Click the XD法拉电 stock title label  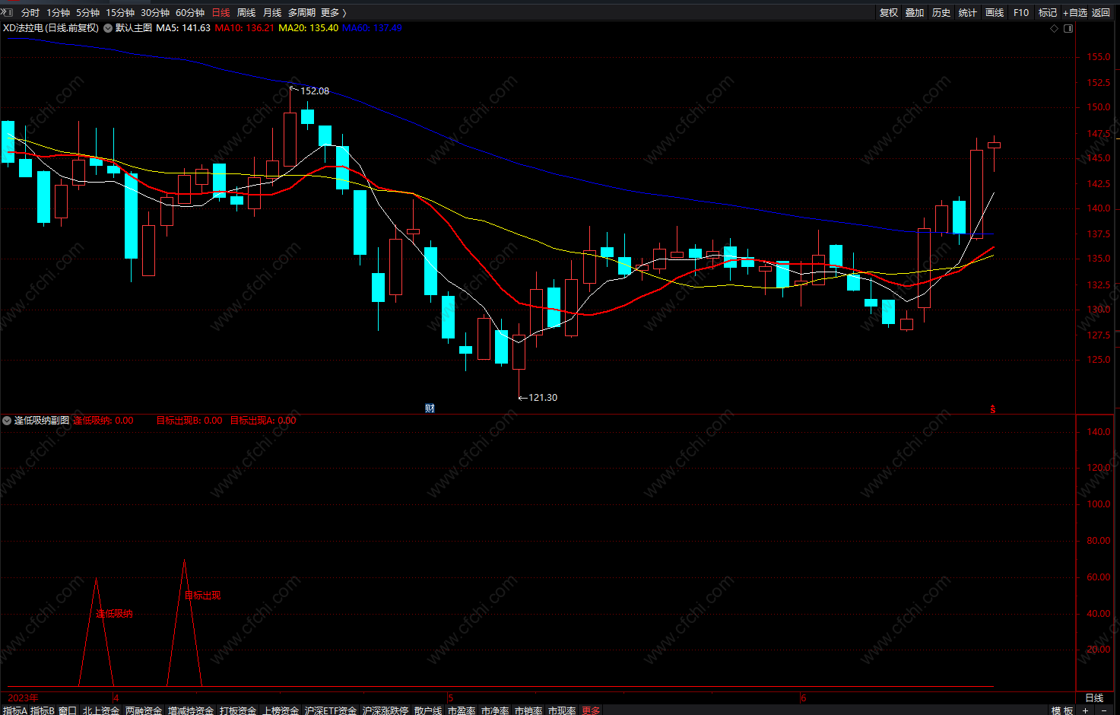coord(51,28)
